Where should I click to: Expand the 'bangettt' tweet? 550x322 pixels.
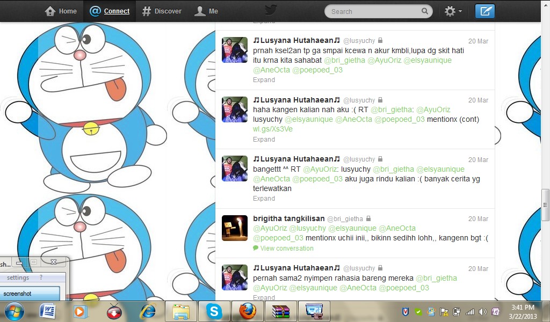tap(264, 199)
